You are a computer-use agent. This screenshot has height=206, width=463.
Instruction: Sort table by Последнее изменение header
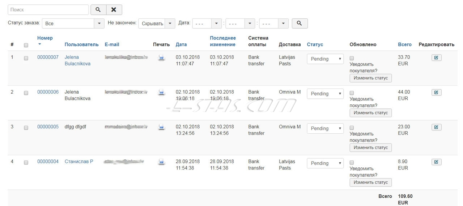[223, 41]
